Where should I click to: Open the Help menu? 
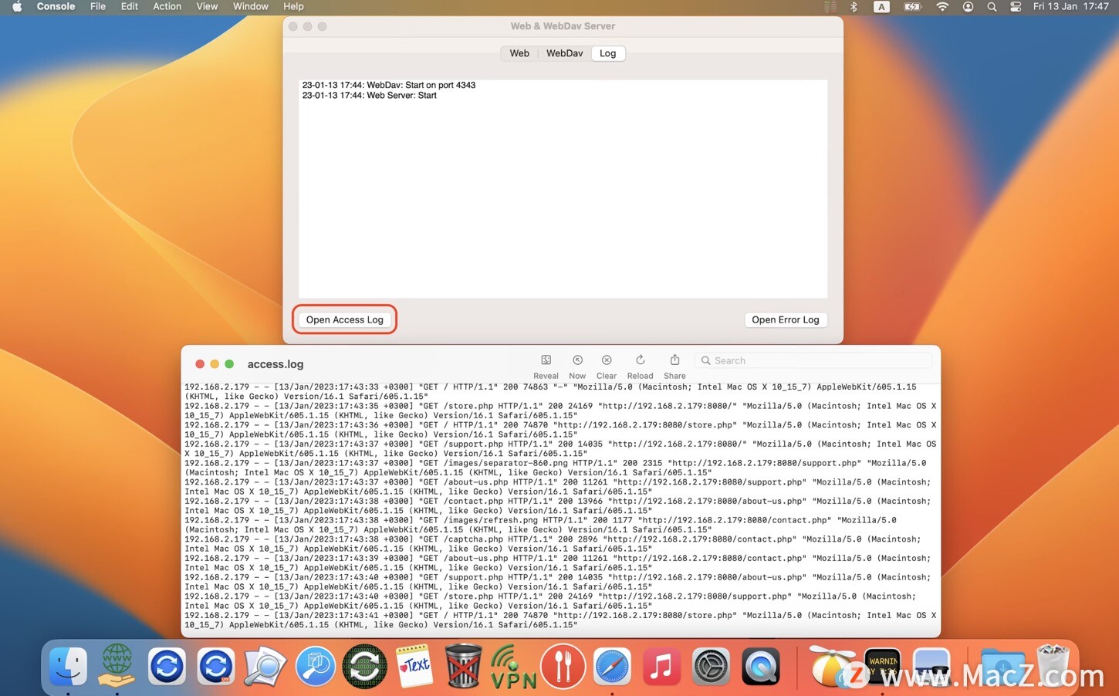(x=293, y=6)
